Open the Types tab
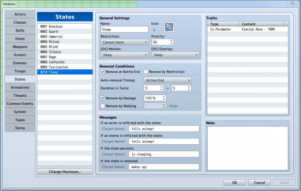The height and width of the screenshot is (191, 301). click(20, 120)
